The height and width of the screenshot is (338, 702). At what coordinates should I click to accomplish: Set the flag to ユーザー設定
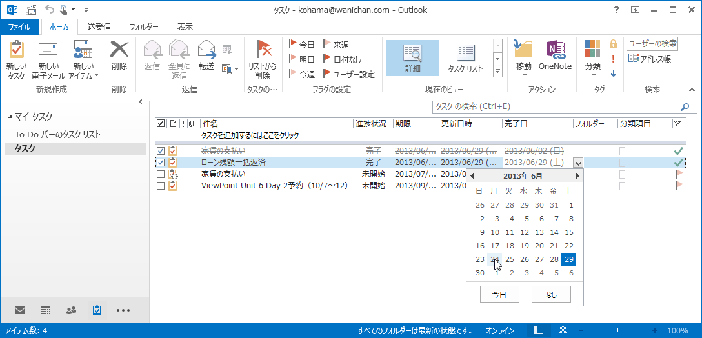349,74
